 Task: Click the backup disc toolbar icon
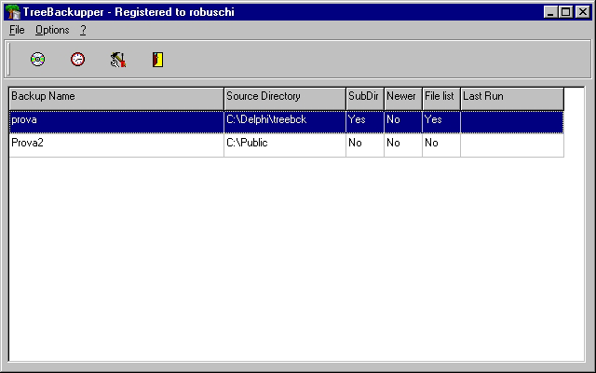click(37, 60)
